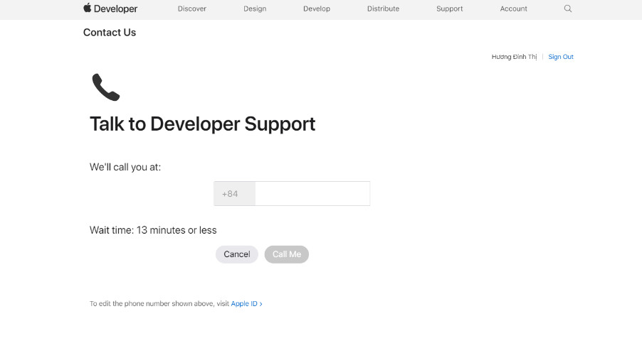Viewport: 642px width, 353px height.
Task: Focus the phone number input field
Action: point(312,194)
